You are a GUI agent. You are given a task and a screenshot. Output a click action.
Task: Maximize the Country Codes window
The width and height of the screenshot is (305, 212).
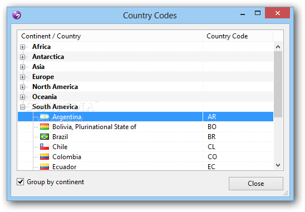click(258, 13)
